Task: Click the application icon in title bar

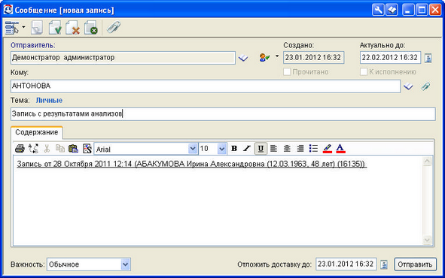Action: 8,10
